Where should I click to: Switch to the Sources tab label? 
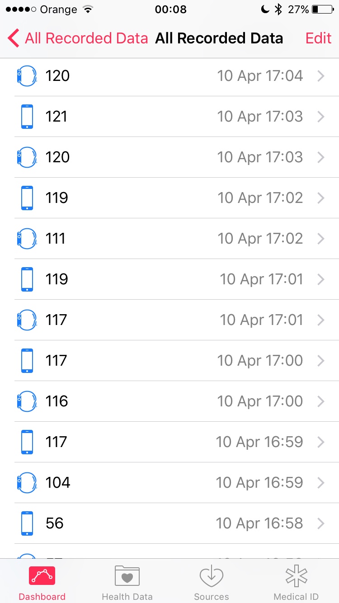211,597
